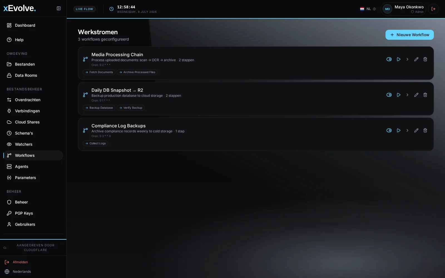Open Overdrachten in sidebar
Image resolution: width=445 pixels, height=278 pixels.
click(x=33, y=100)
